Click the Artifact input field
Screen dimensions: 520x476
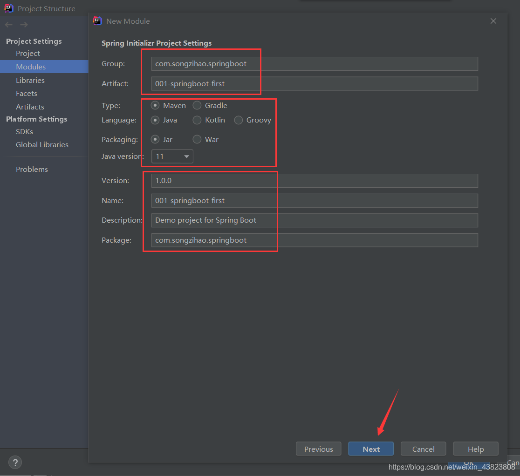pos(315,83)
